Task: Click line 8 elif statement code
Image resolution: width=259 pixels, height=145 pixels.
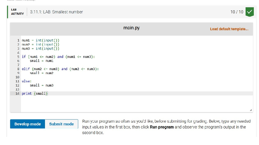Action: pos(60,69)
